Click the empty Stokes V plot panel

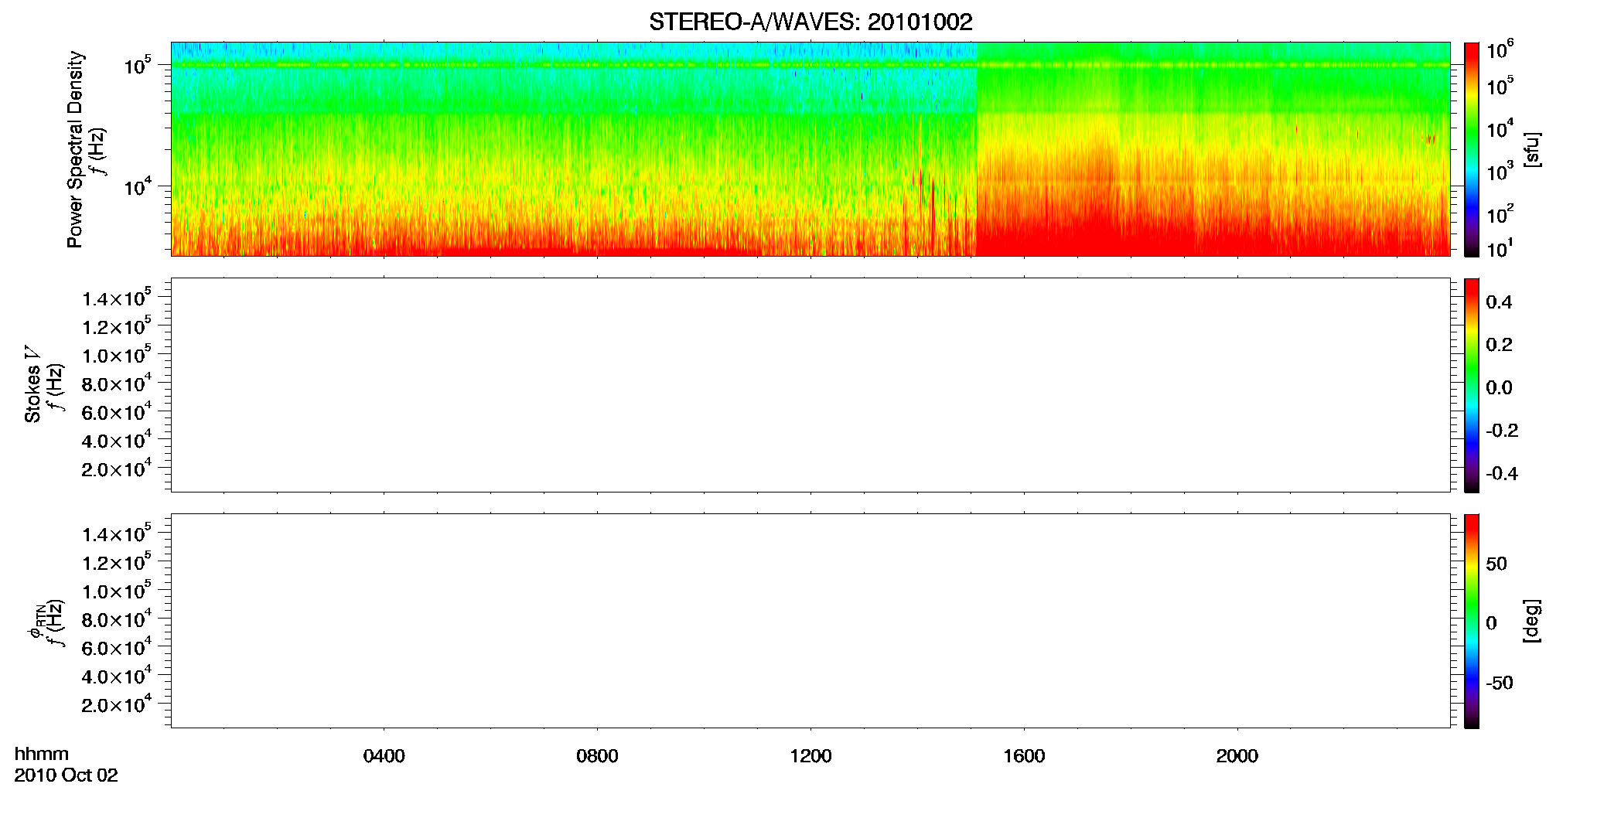tap(810, 385)
